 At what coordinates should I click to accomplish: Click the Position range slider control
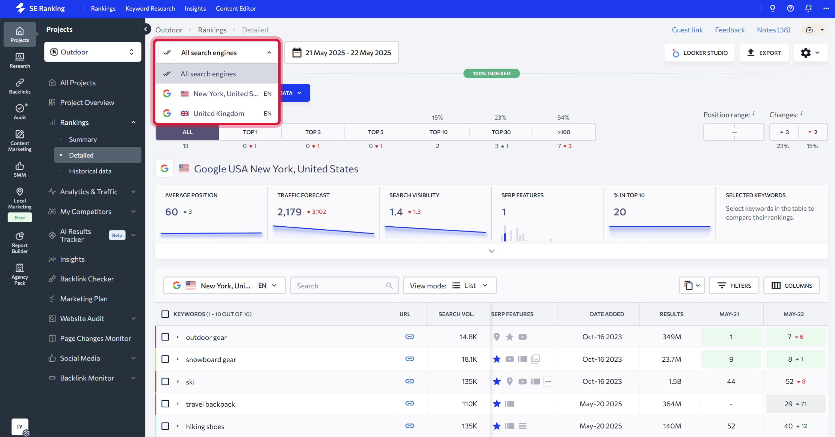click(734, 132)
